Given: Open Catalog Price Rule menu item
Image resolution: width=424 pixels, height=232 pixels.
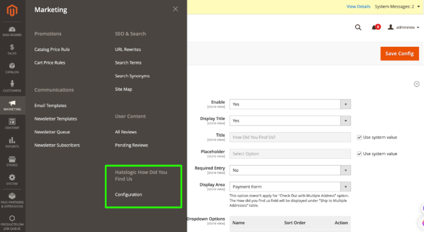Looking at the screenshot, I should [52, 50].
